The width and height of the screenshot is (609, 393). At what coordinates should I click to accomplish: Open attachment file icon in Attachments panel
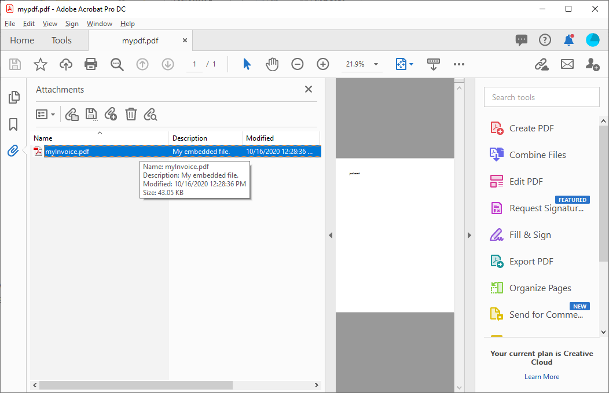(72, 115)
